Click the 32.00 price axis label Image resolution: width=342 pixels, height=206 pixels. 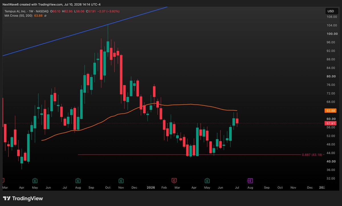point(331,178)
